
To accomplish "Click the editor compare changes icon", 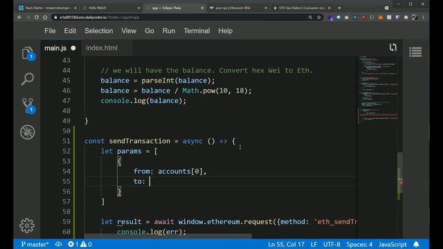I will point(392,48).
